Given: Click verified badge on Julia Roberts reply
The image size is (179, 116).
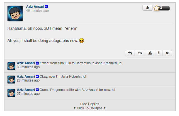Looking at the screenshot, I should point(37,76).
